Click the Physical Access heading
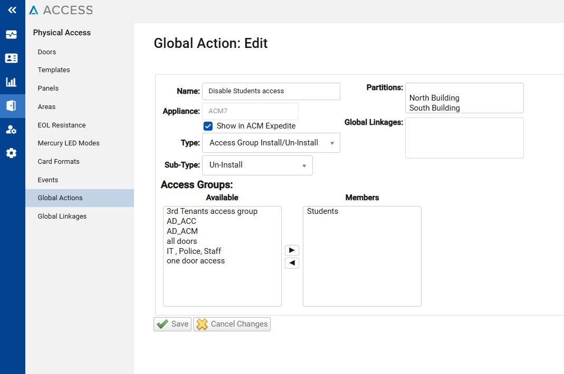 [x=62, y=33]
